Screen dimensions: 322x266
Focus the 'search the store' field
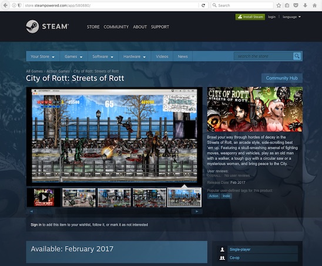264,56
